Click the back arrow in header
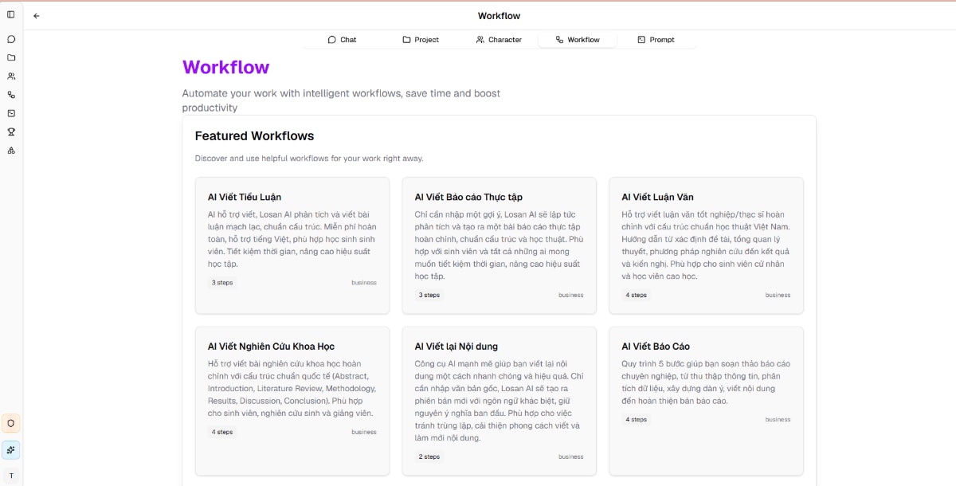This screenshot has height=486, width=956. pyautogui.click(x=37, y=16)
